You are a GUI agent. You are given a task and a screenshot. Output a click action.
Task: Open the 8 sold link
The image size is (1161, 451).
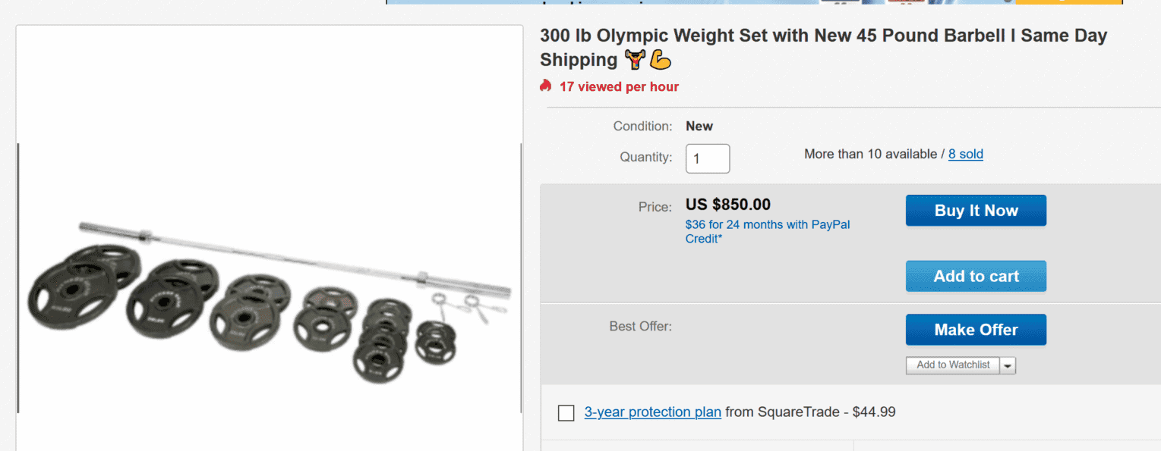[x=966, y=154]
